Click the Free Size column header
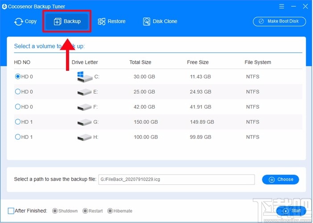This screenshot has height=223, width=313. (198, 62)
